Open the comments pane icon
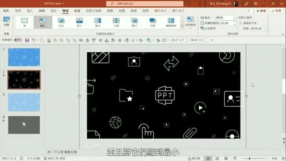 (x=249, y=11)
